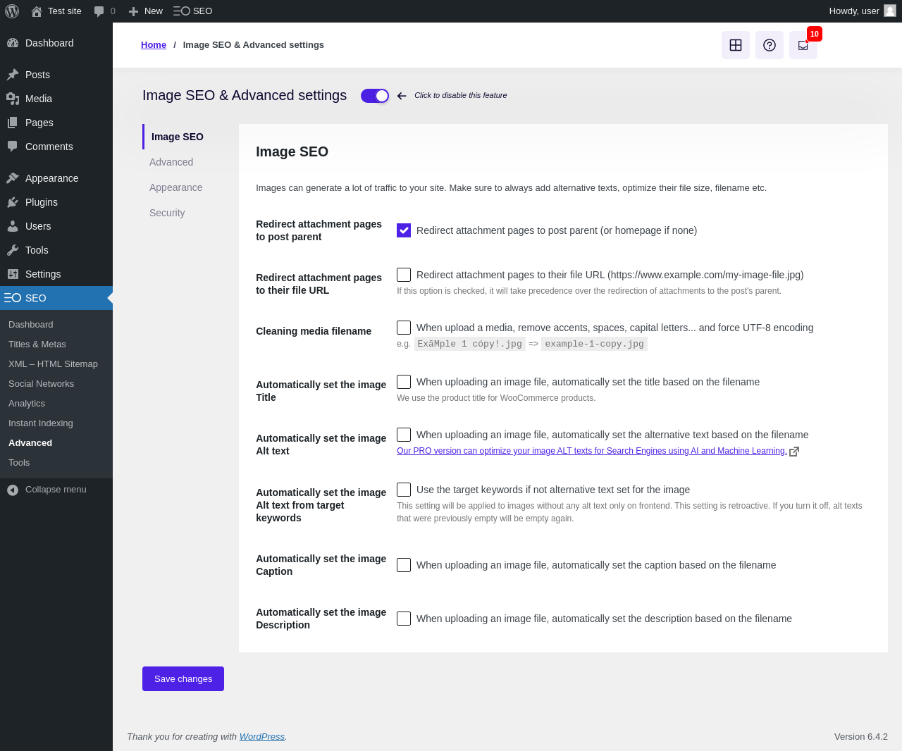Open the Users menu
Screen dimensions: 902x751
pyautogui.click(x=56, y=226)
